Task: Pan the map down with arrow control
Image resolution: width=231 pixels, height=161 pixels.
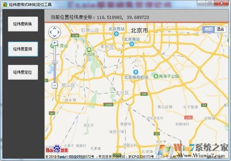Action: tap(55, 36)
